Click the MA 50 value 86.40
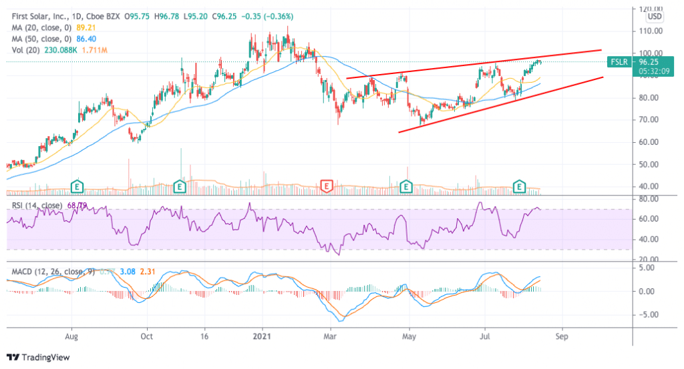The image size is (684, 369). (x=86, y=39)
